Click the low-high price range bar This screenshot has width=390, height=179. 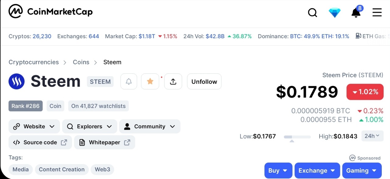tap(297, 137)
